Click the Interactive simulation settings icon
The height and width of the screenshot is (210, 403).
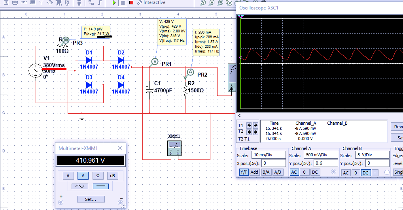coord(140,3)
